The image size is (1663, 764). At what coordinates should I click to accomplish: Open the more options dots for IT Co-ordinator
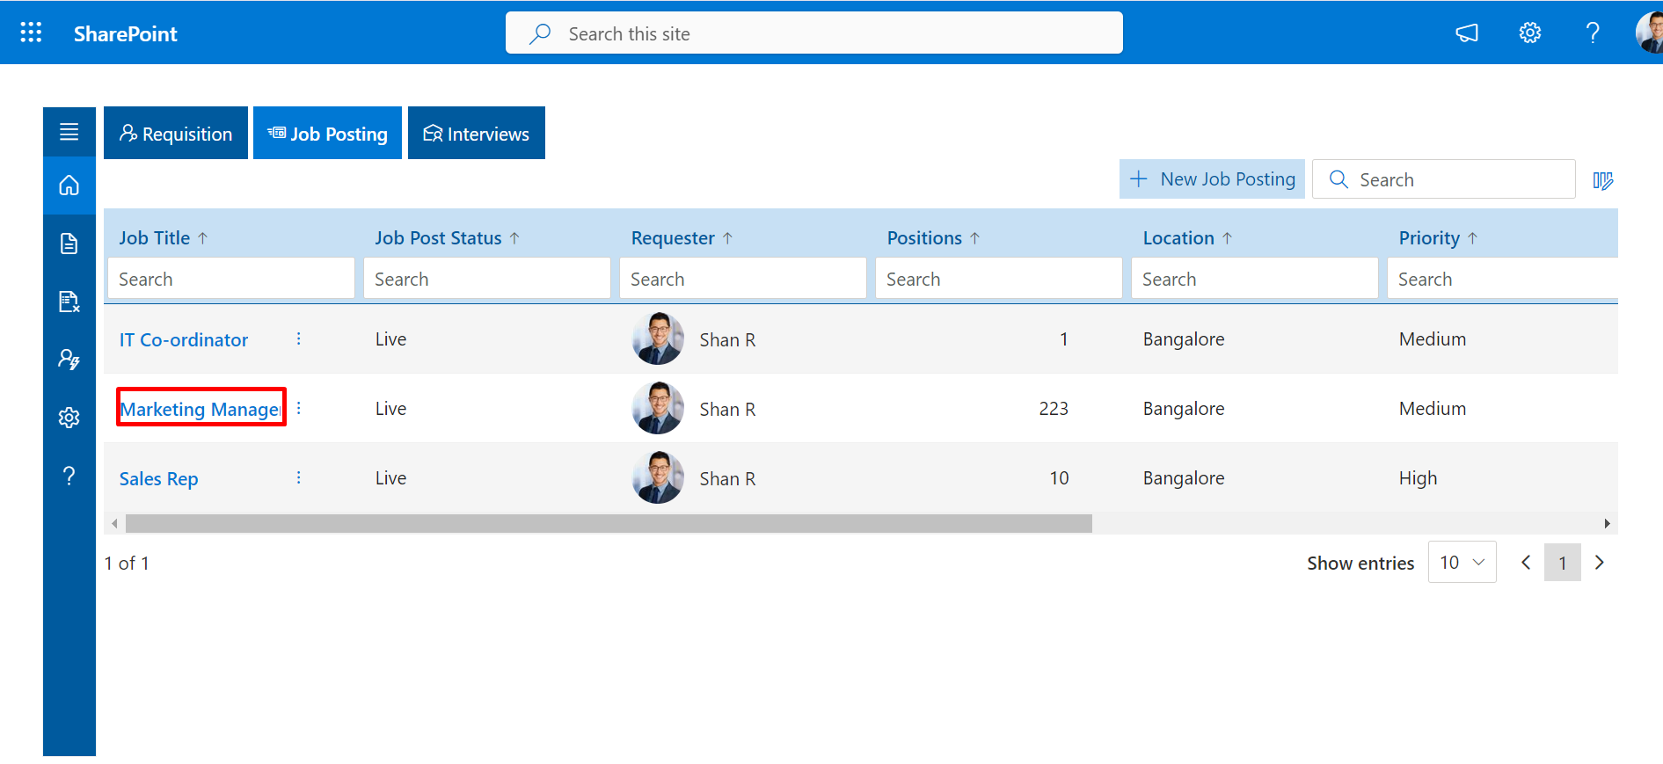299,338
